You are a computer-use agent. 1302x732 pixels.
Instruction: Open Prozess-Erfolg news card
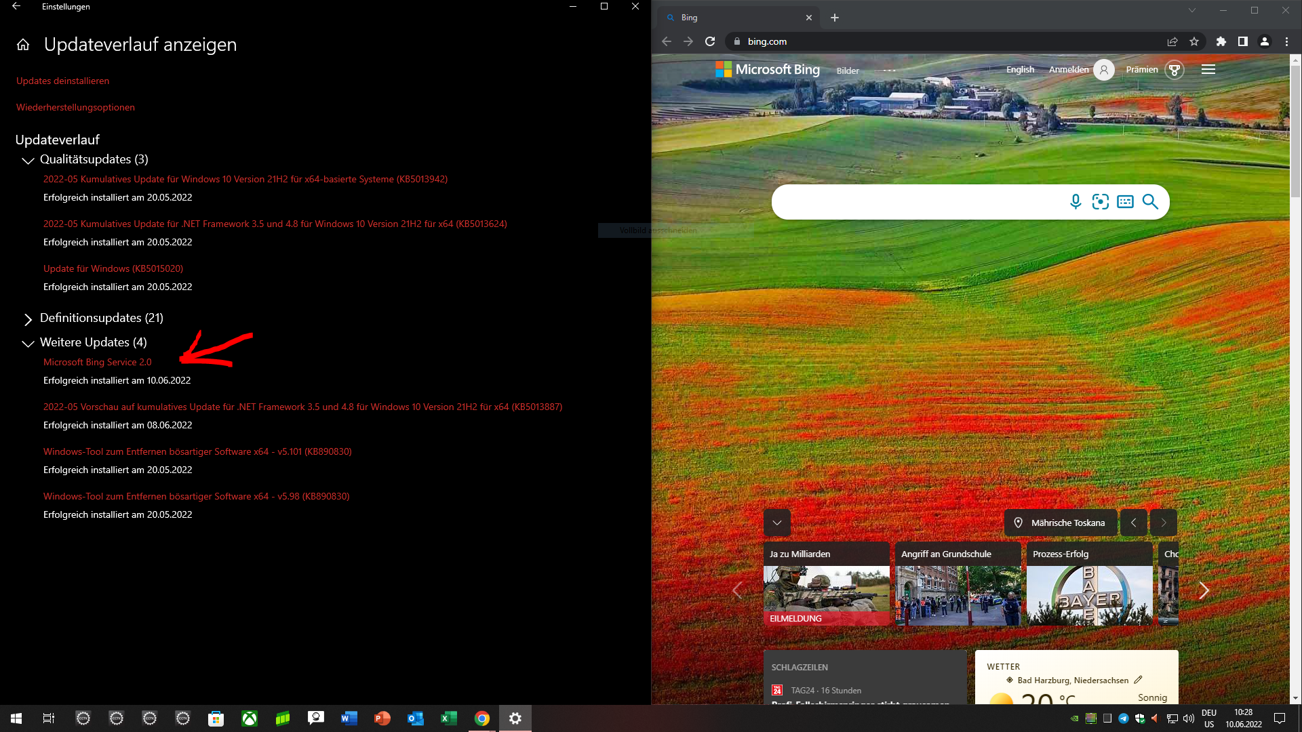(1089, 584)
